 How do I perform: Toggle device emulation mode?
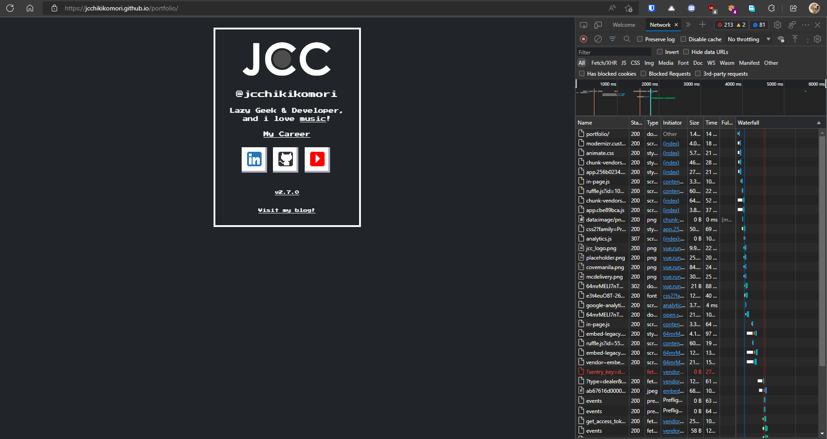coord(598,25)
